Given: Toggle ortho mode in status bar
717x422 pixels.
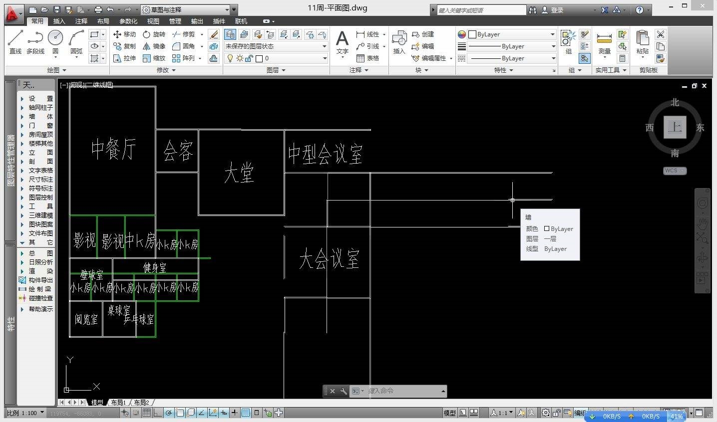Looking at the screenshot, I should pyautogui.click(x=157, y=413).
